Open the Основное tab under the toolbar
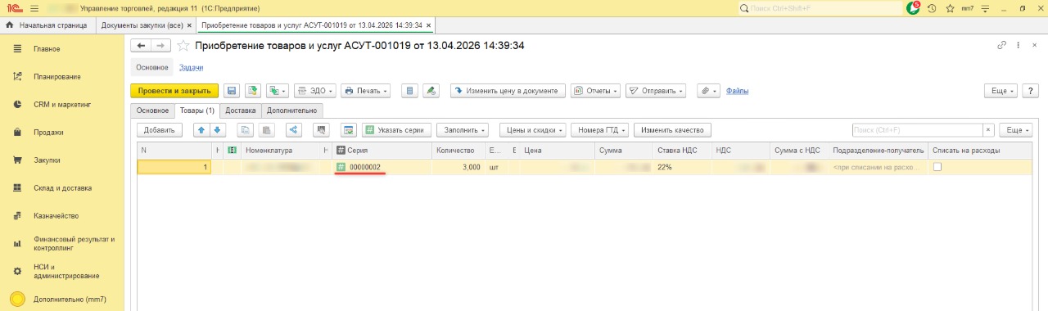The height and width of the screenshot is (311, 1048). coord(152,110)
